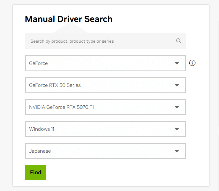The height and width of the screenshot is (191, 219).
Task: Click the magnifying glass search icon
Action: [179, 41]
